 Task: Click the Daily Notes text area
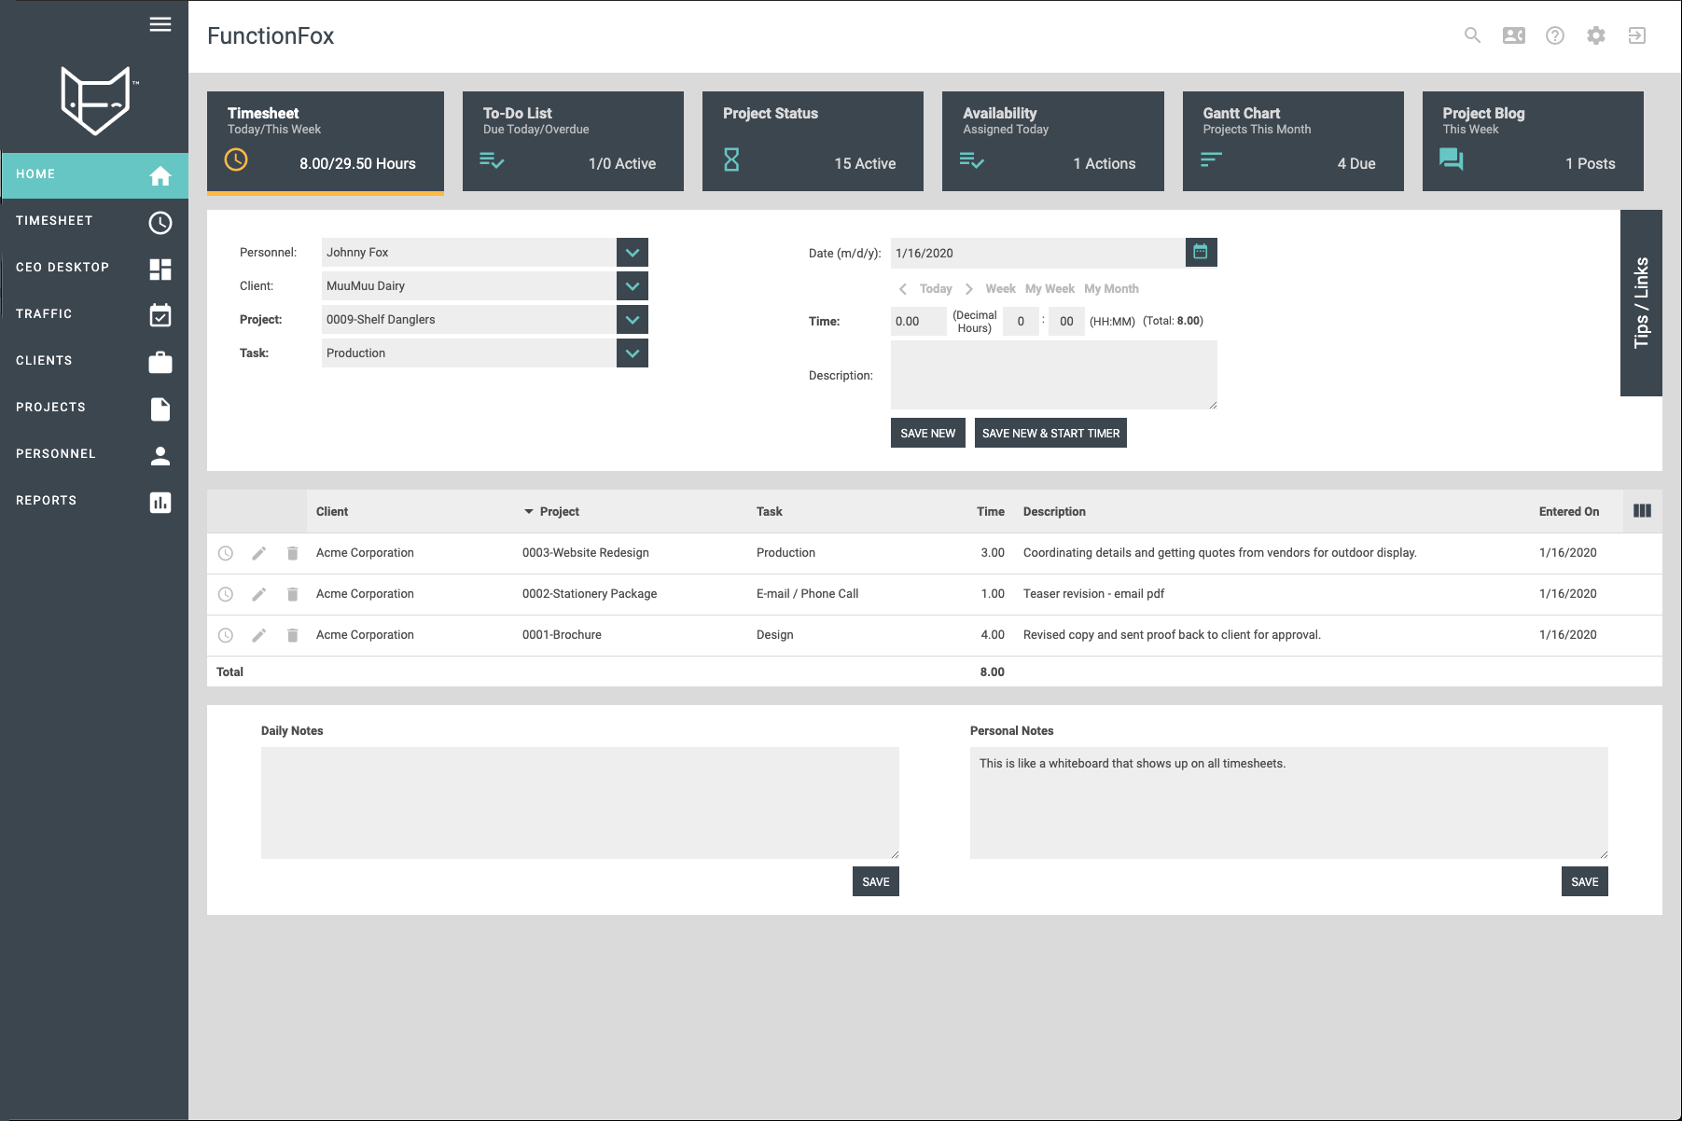[580, 803]
